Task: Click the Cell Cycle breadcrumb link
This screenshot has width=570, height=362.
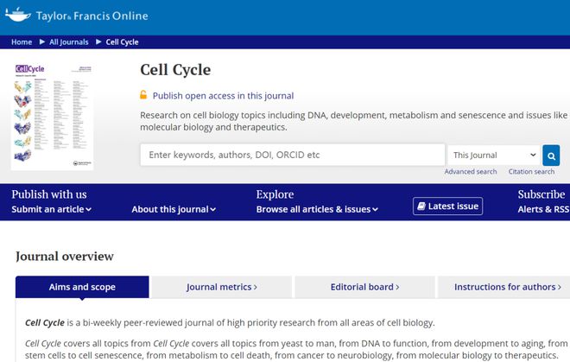Action: (x=122, y=41)
